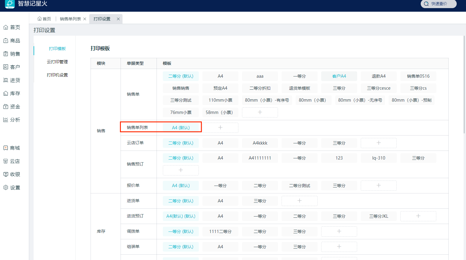Viewport: 466px width, 260px height.
Task: Add a new 销售单列表 template with plus
Action: pyautogui.click(x=220, y=127)
